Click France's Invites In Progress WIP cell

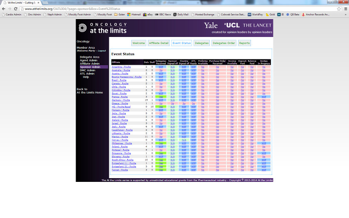tap(264, 97)
